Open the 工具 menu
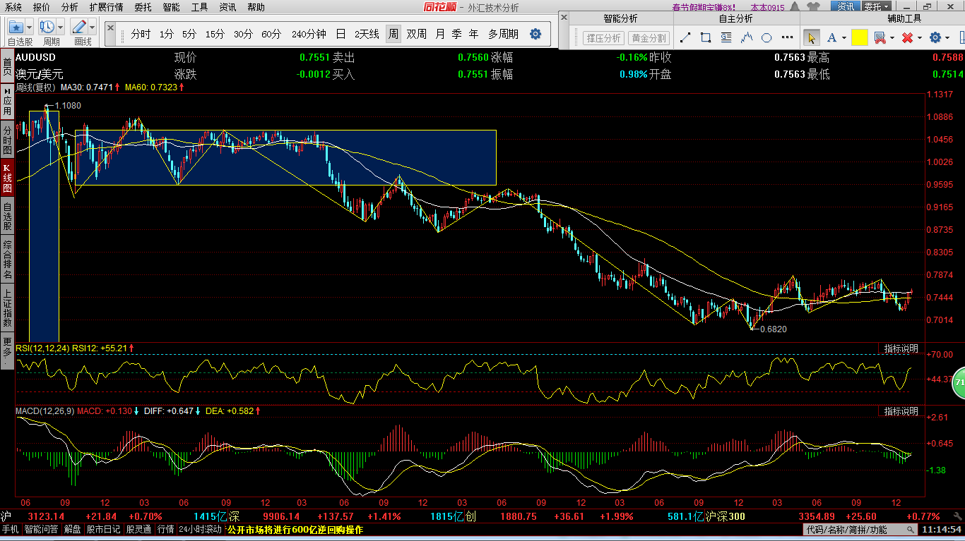Image resolution: width=965 pixels, height=541 pixels. (200, 7)
